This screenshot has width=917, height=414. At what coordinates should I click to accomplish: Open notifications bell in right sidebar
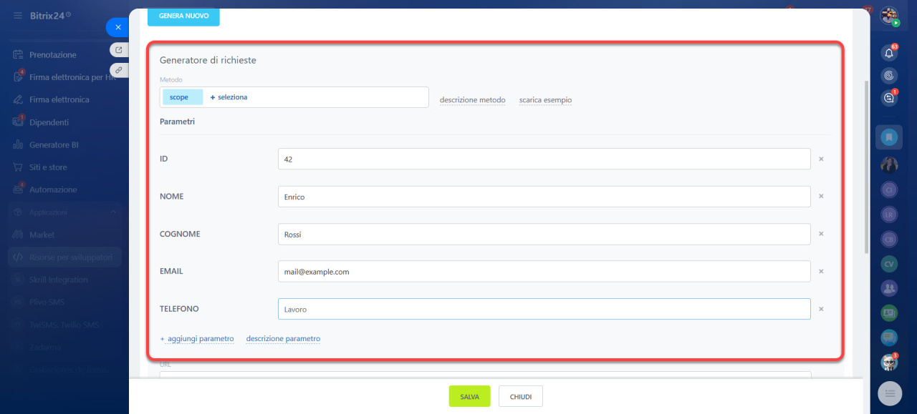[x=889, y=53]
